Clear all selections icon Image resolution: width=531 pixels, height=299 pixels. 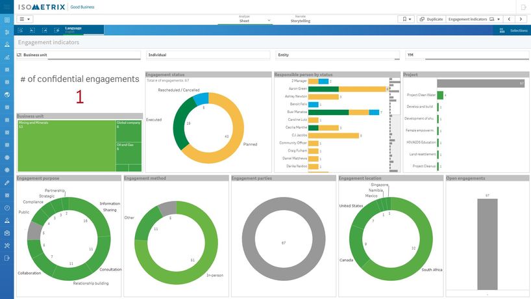pyautogui.click(x=57, y=30)
